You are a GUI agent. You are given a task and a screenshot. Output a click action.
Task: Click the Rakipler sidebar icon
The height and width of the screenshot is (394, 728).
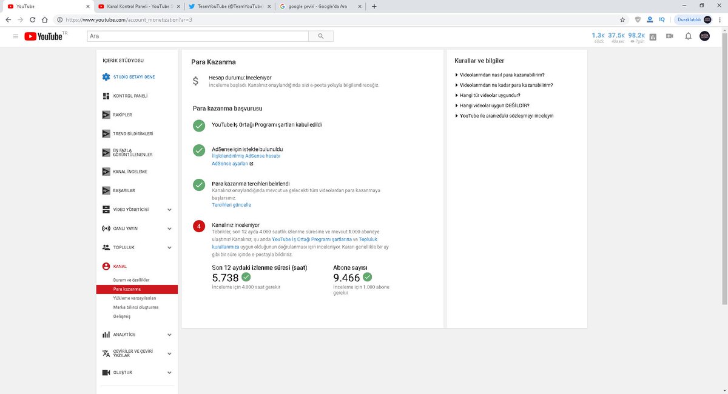point(106,115)
